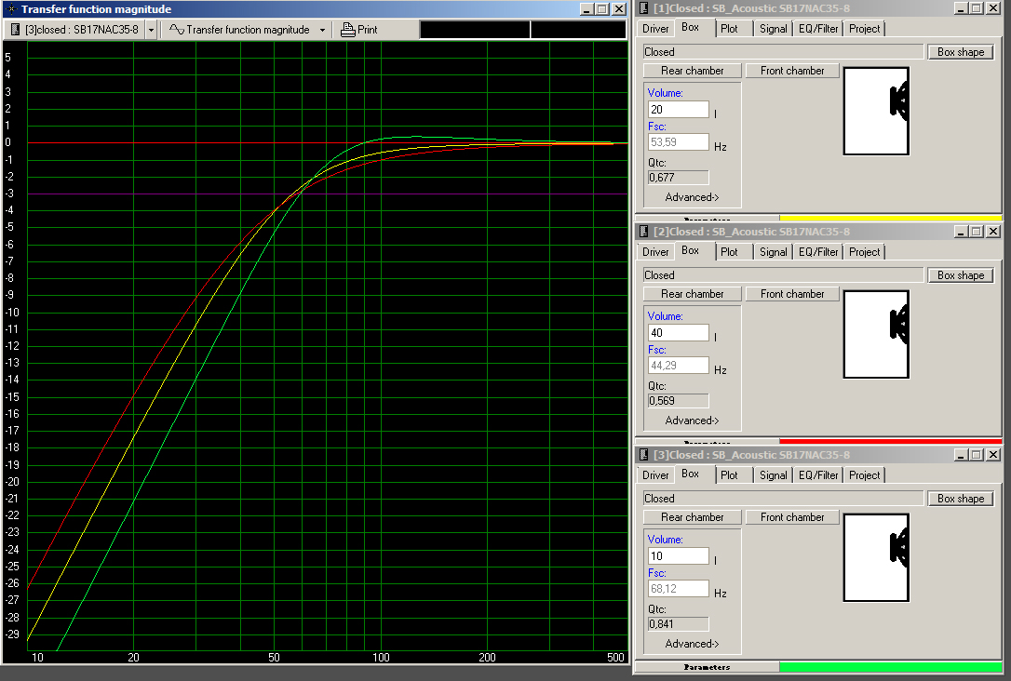This screenshot has width=1011, height=681.
Task: Select Front chamber in window [2]
Action: pos(792,294)
